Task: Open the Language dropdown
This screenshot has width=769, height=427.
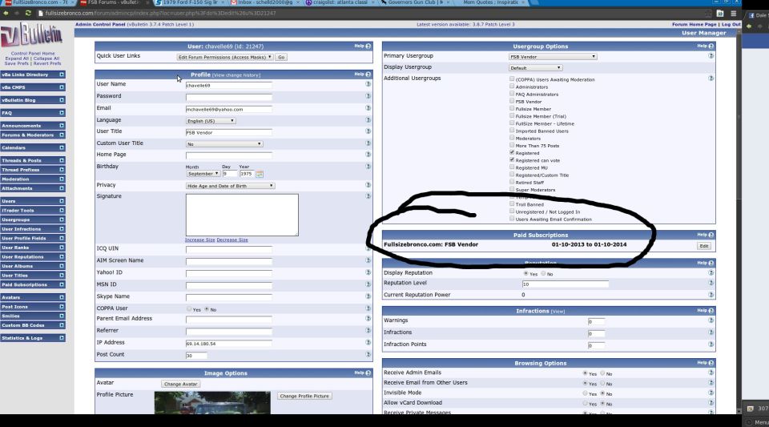Action: (211, 121)
